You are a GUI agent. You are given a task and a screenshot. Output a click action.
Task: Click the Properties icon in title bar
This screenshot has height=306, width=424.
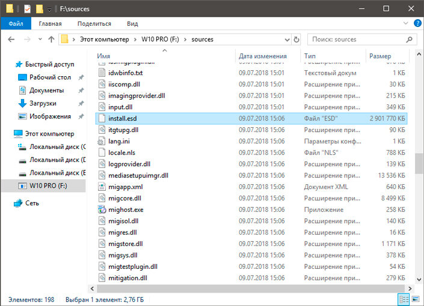tap(27, 9)
